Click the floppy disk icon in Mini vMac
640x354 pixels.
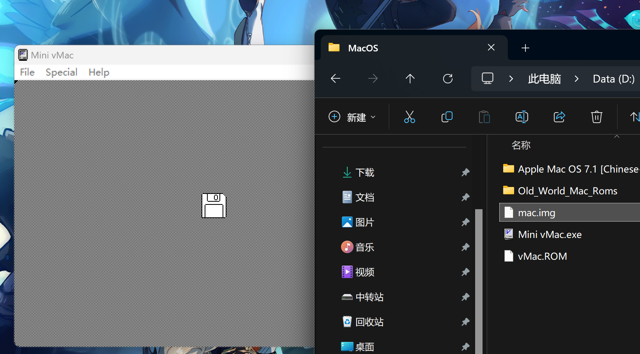click(214, 205)
